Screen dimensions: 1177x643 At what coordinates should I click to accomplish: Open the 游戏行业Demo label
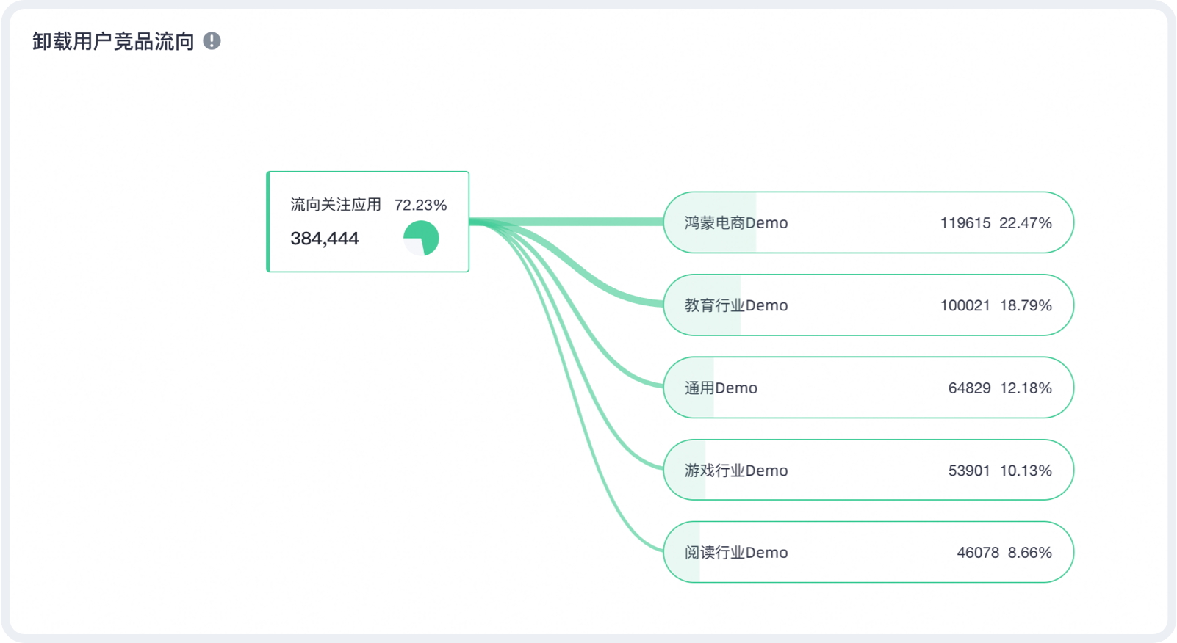click(x=735, y=471)
